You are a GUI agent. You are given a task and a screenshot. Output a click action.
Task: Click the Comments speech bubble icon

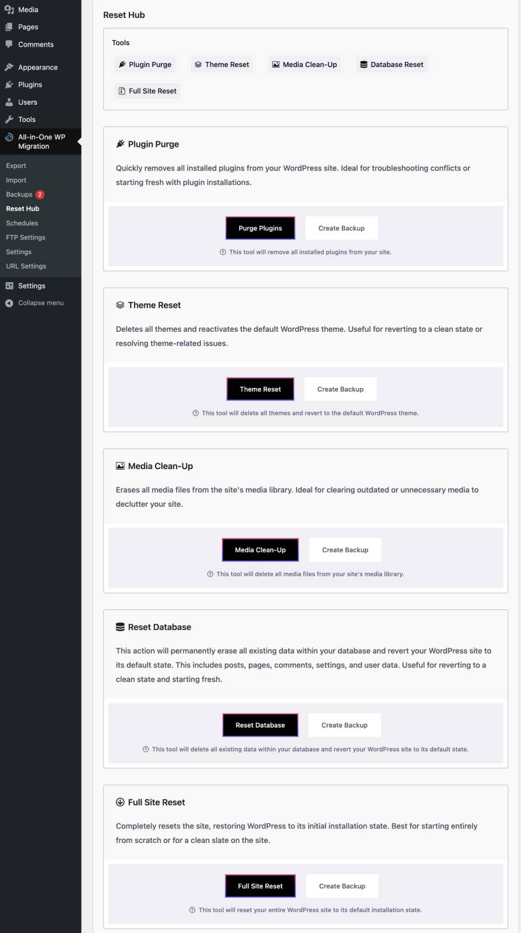click(x=9, y=44)
